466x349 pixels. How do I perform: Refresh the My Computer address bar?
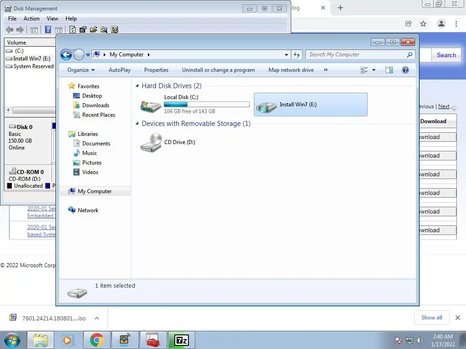297,55
